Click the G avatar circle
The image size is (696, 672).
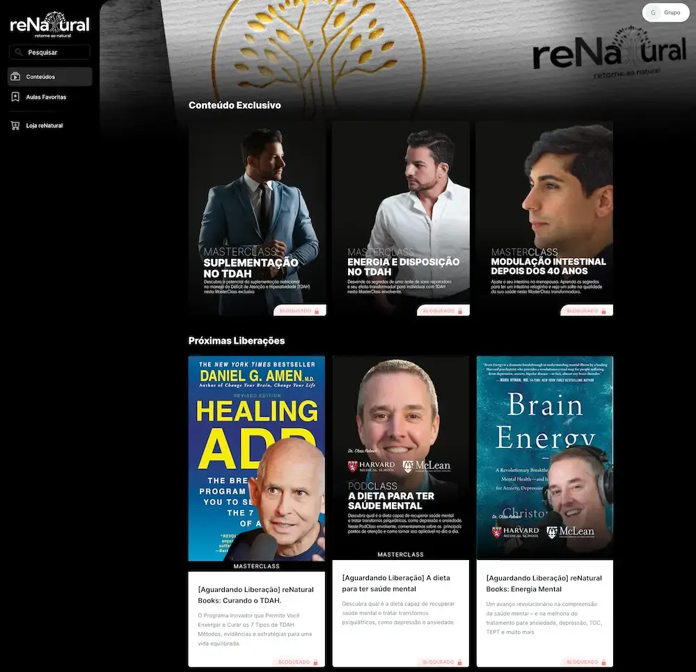653,13
